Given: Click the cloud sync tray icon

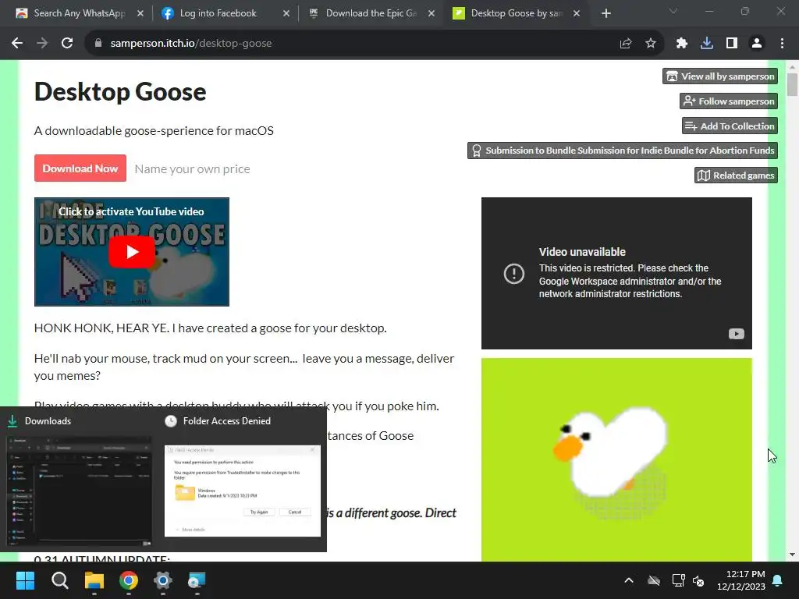Looking at the screenshot, I should pos(654,580).
